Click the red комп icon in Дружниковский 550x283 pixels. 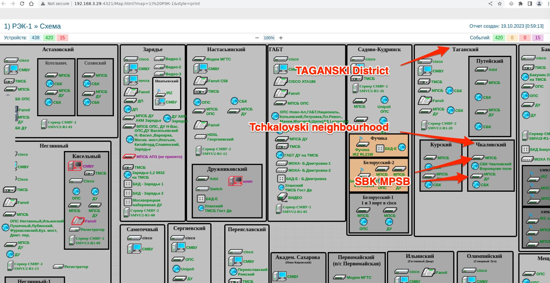pyautogui.click(x=235, y=181)
